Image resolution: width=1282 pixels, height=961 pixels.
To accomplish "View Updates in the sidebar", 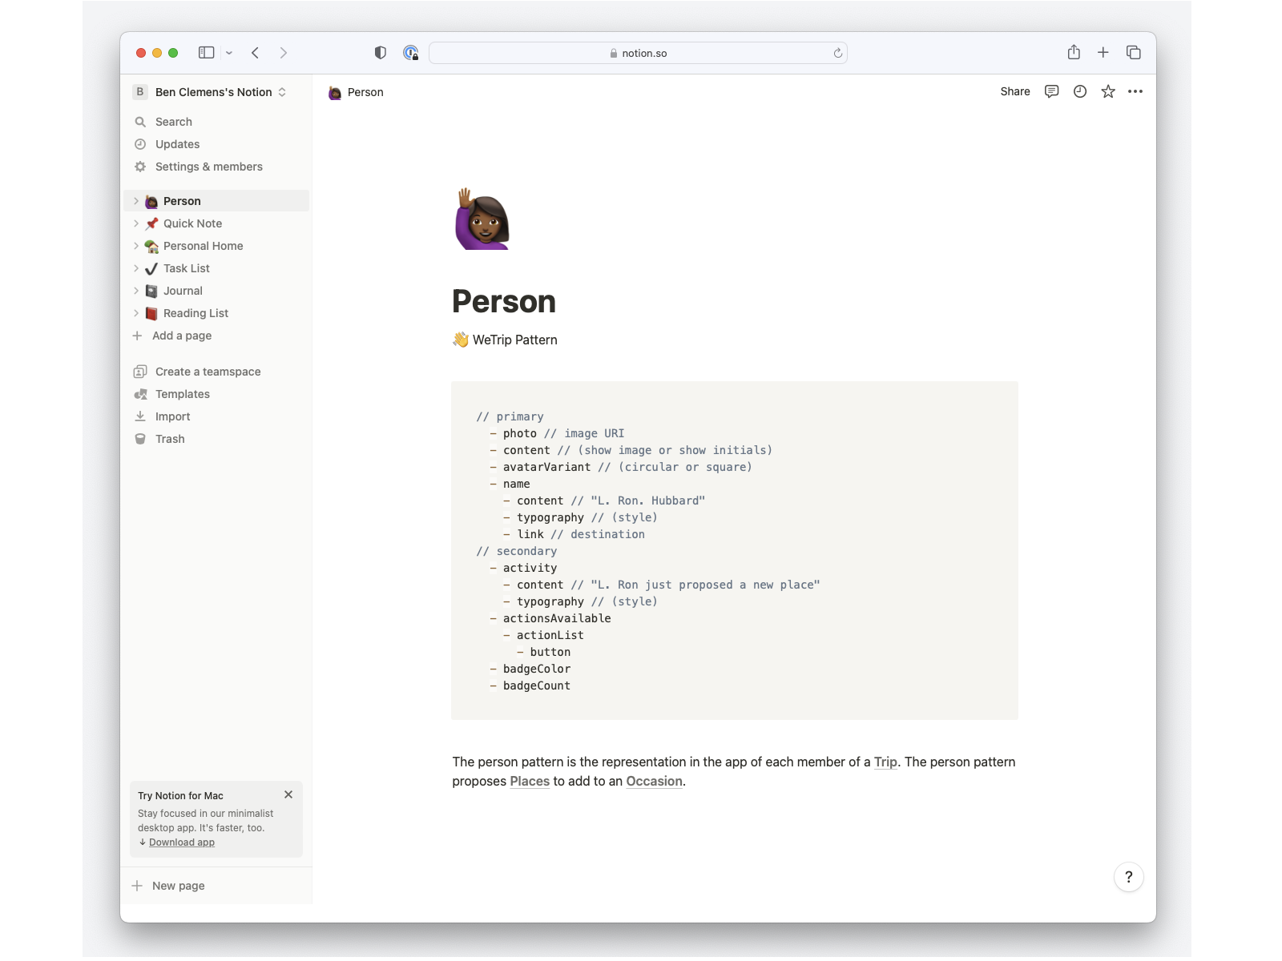I will click(x=177, y=144).
